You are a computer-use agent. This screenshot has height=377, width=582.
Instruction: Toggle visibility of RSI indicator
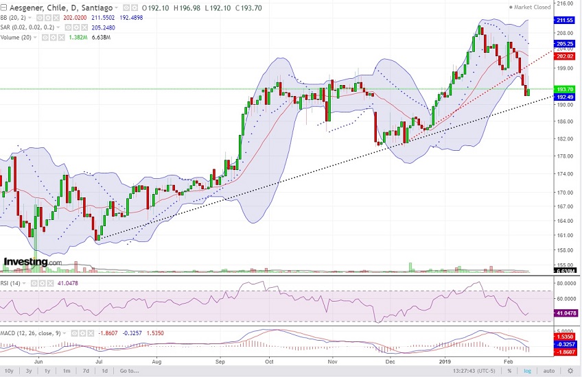pyautogui.click(x=34, y=283)
